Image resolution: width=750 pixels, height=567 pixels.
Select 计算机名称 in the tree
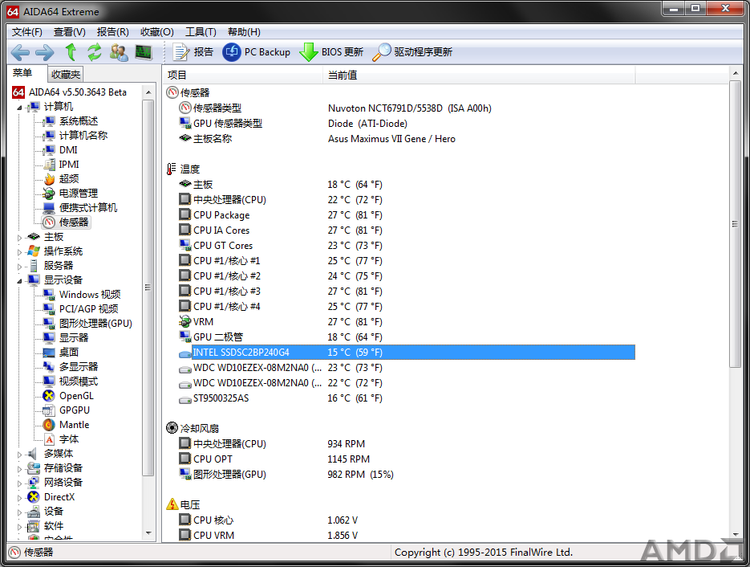point(75,136)
